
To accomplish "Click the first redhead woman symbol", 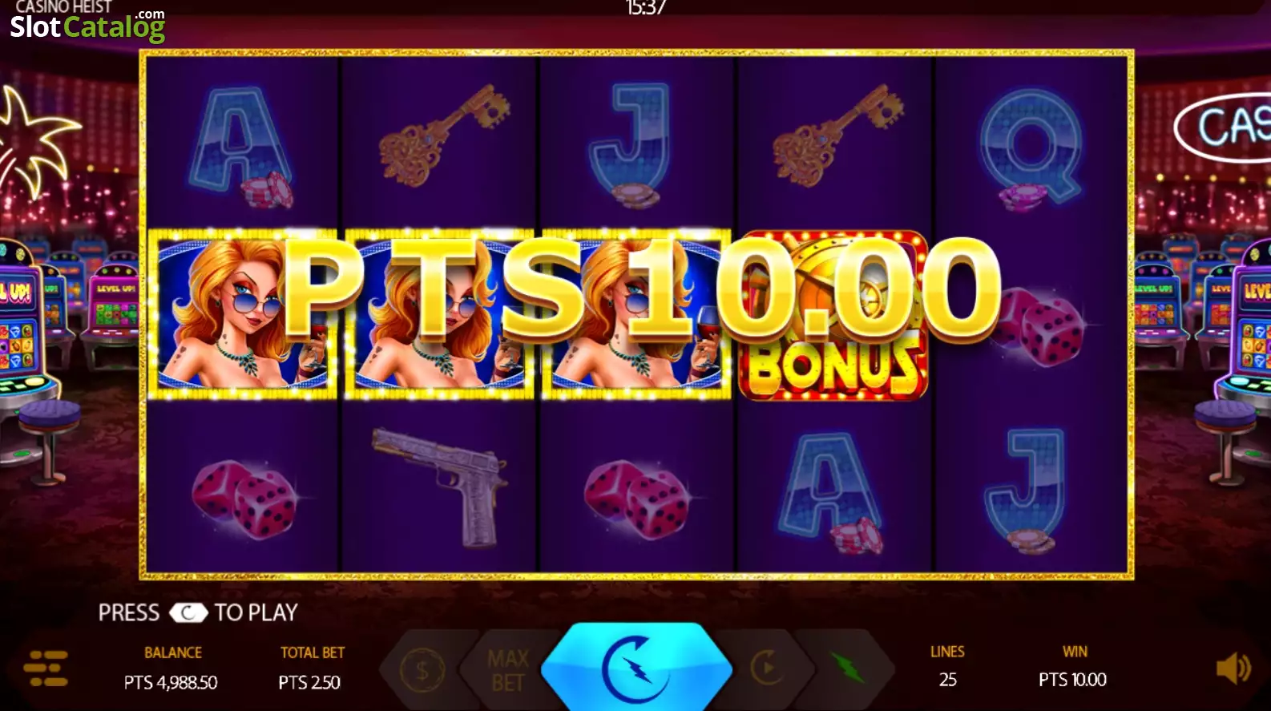I will [x=242, y=314].
